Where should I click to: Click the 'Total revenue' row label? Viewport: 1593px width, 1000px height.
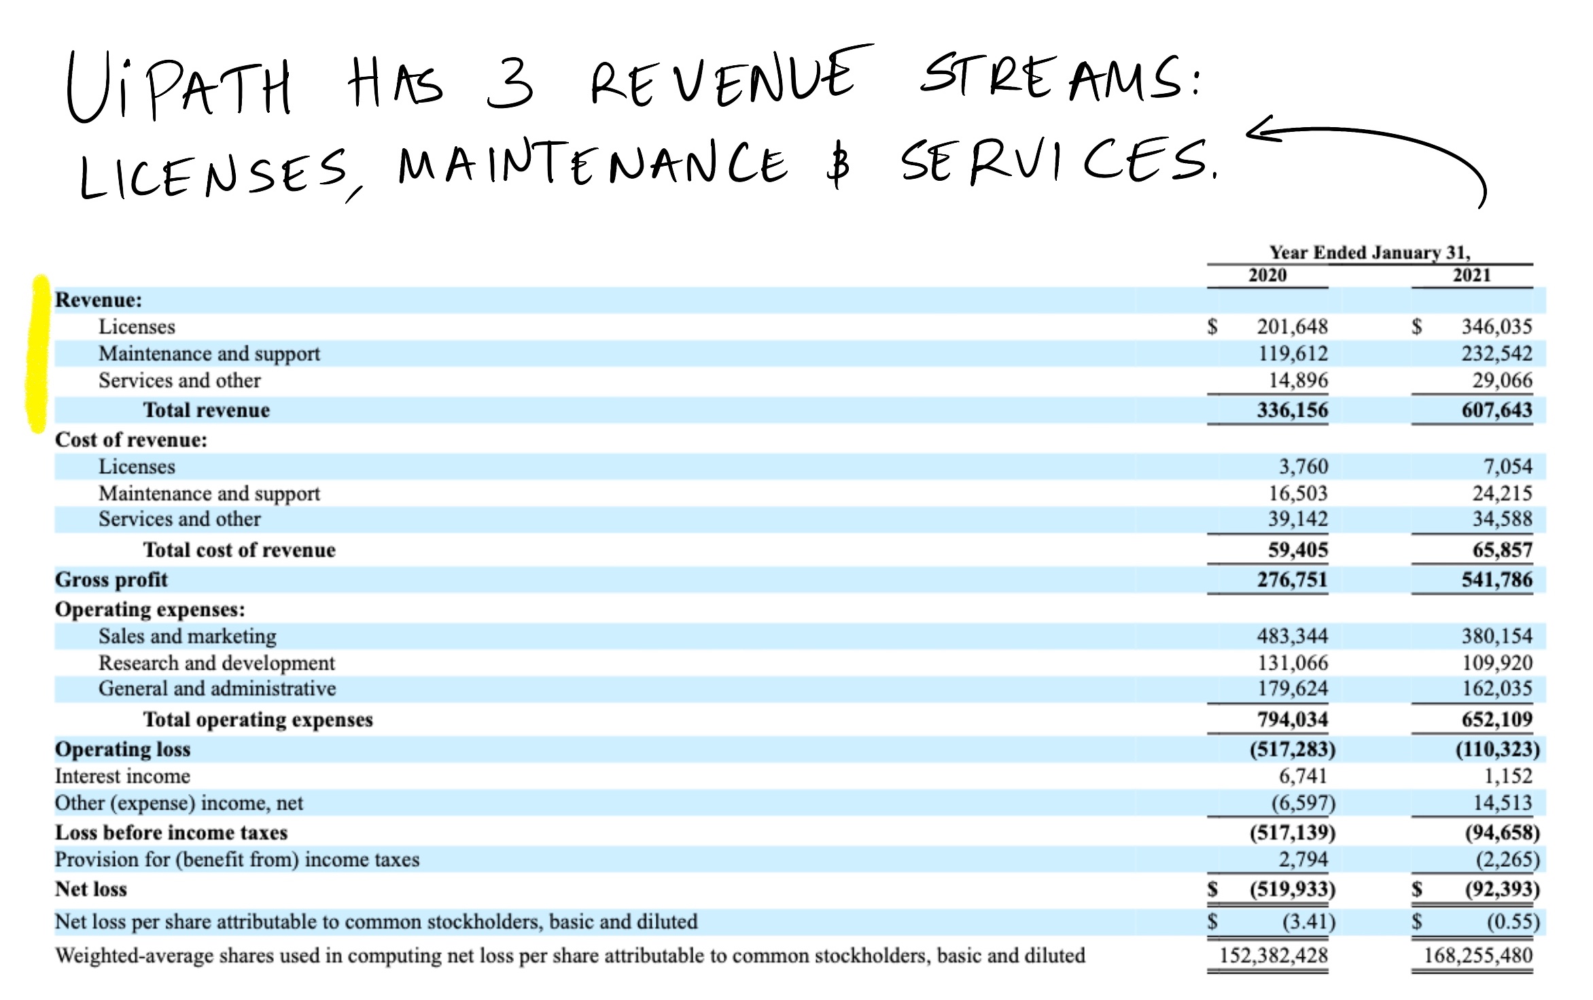coord(207,410)
